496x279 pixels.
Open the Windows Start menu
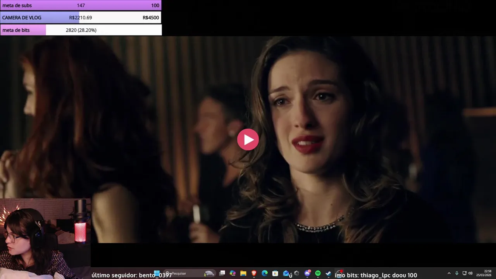click(157, 274)
